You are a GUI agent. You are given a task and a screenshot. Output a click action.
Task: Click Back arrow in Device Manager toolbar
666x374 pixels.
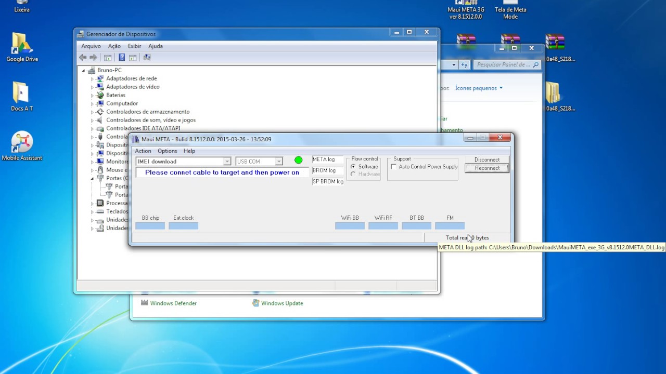click(83, 58)
